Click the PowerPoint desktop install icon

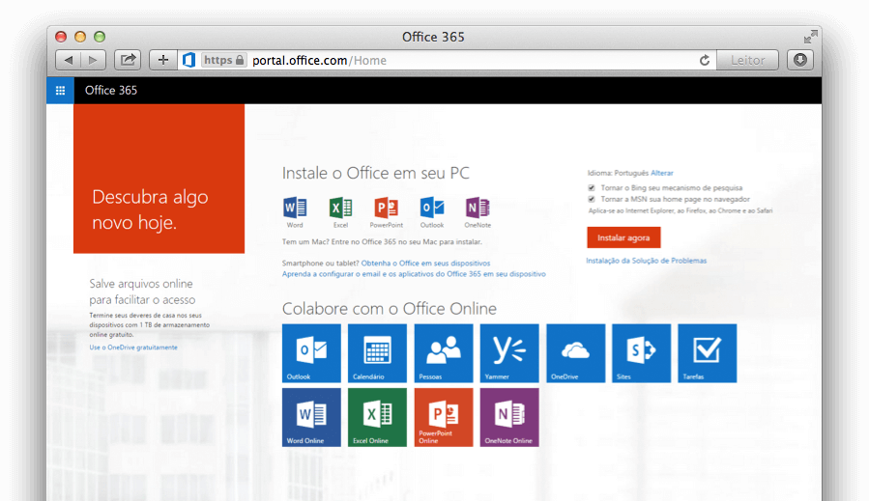click(x=387, y=208)
